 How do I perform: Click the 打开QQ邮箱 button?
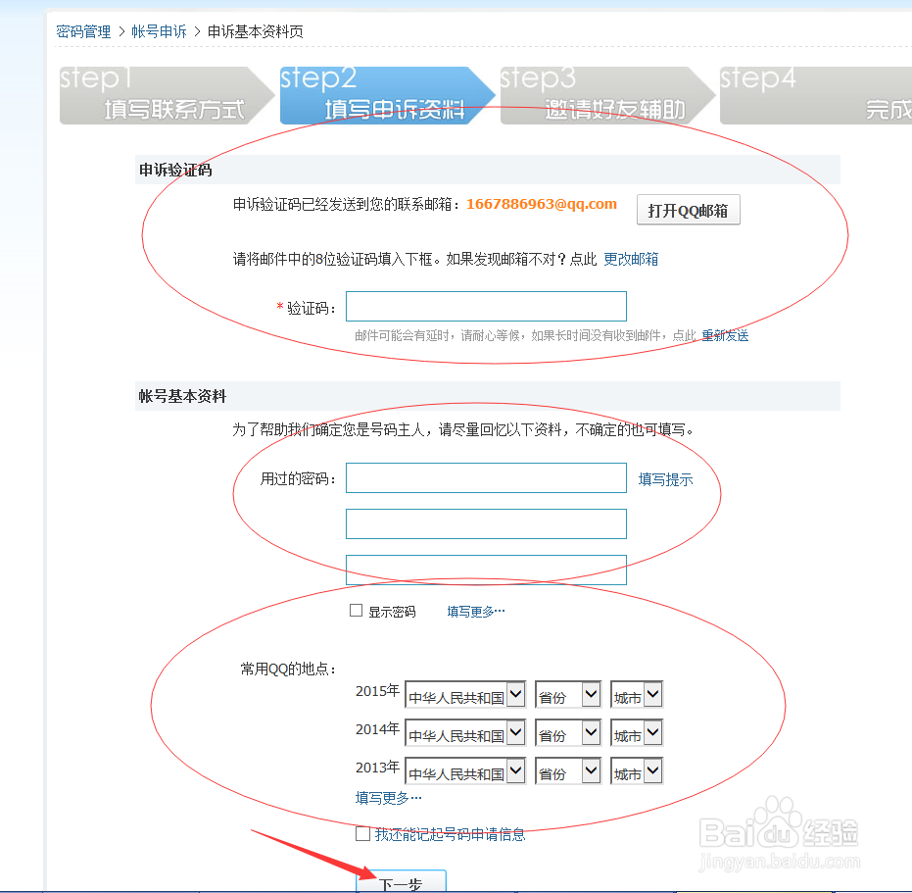(688, 209)
